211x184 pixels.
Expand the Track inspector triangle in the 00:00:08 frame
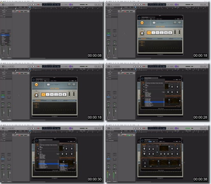(1, 17)
